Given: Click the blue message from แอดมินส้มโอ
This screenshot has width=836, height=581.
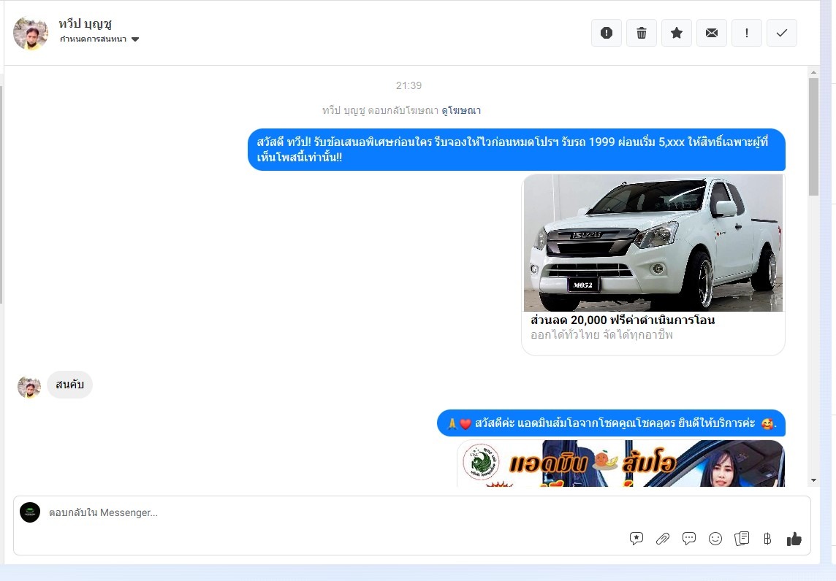Looking at the screenshot, I should point(611,423).
